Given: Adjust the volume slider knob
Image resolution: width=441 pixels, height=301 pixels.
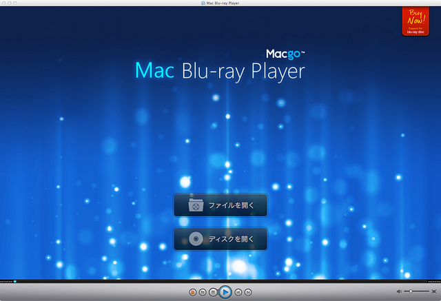Looking at the screenshot, I should pos(411,291).
